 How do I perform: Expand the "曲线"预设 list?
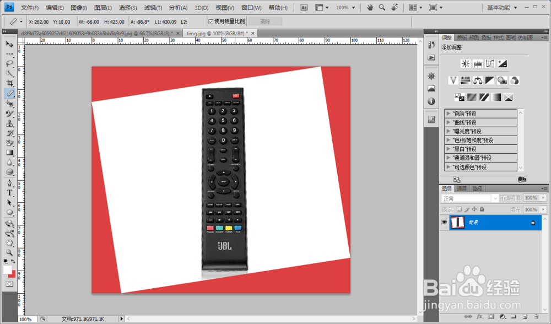click(x=449, y=122)
